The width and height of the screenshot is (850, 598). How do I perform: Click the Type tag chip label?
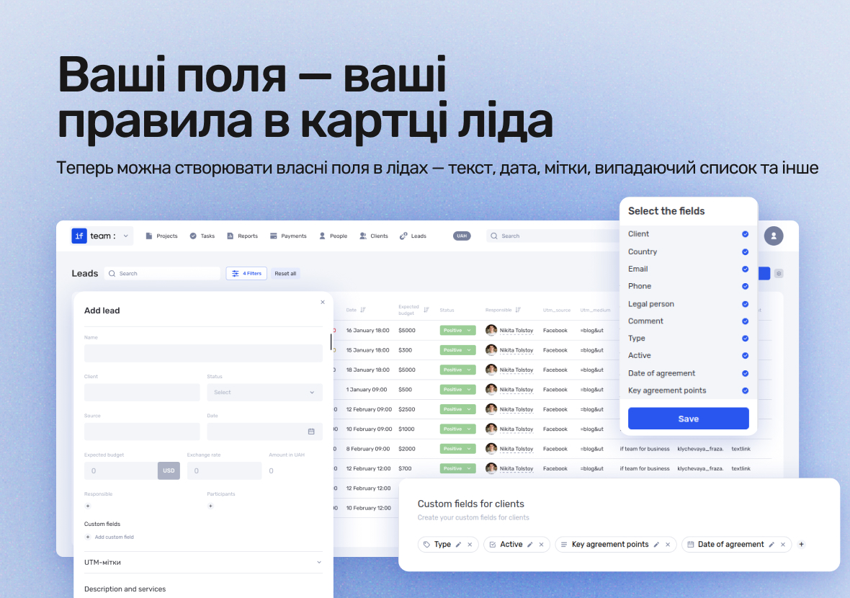442,545
